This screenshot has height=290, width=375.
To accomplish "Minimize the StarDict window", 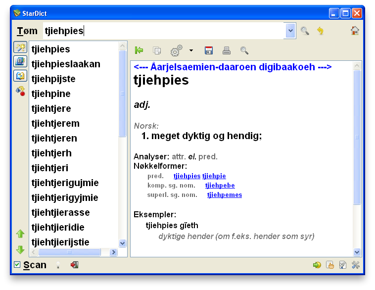I will [x=334, y=13].
